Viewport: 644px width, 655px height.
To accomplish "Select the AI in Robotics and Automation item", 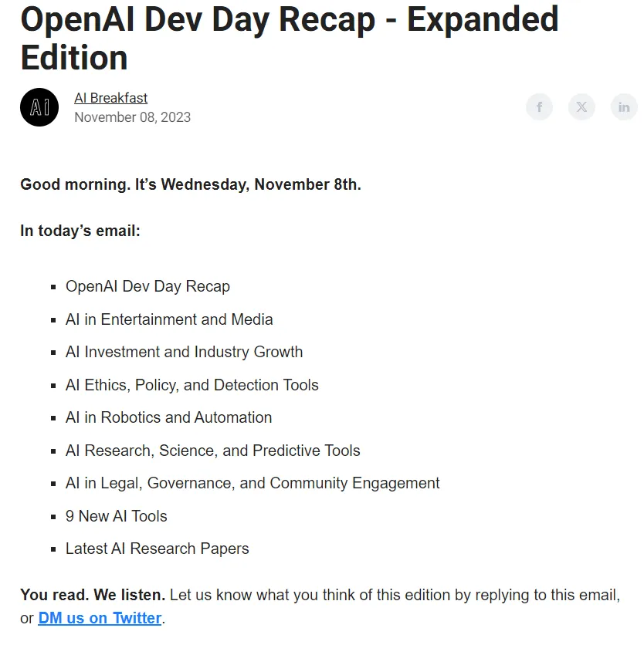I will (x=169, y=417).
